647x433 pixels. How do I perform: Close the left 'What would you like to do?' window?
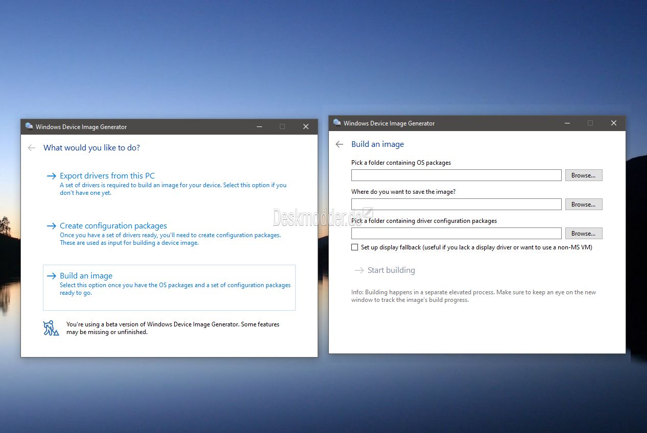coord(306,126)
